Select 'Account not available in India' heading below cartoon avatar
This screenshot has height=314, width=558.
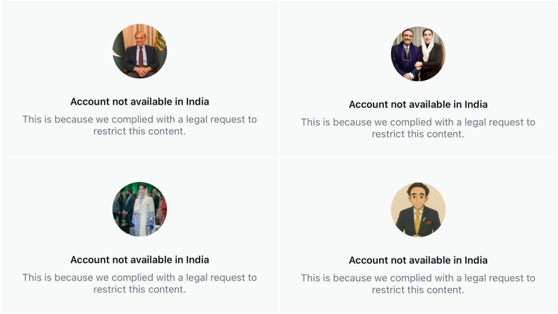pyautogui.click(x=418, y=260)
